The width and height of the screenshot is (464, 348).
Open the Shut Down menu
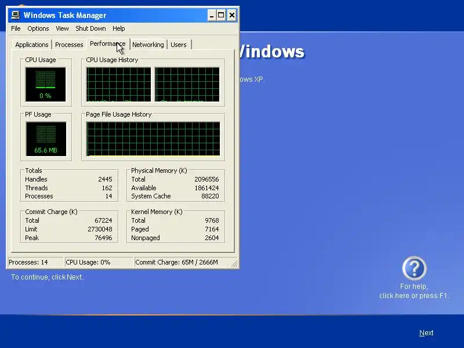(x=90, y=28)
